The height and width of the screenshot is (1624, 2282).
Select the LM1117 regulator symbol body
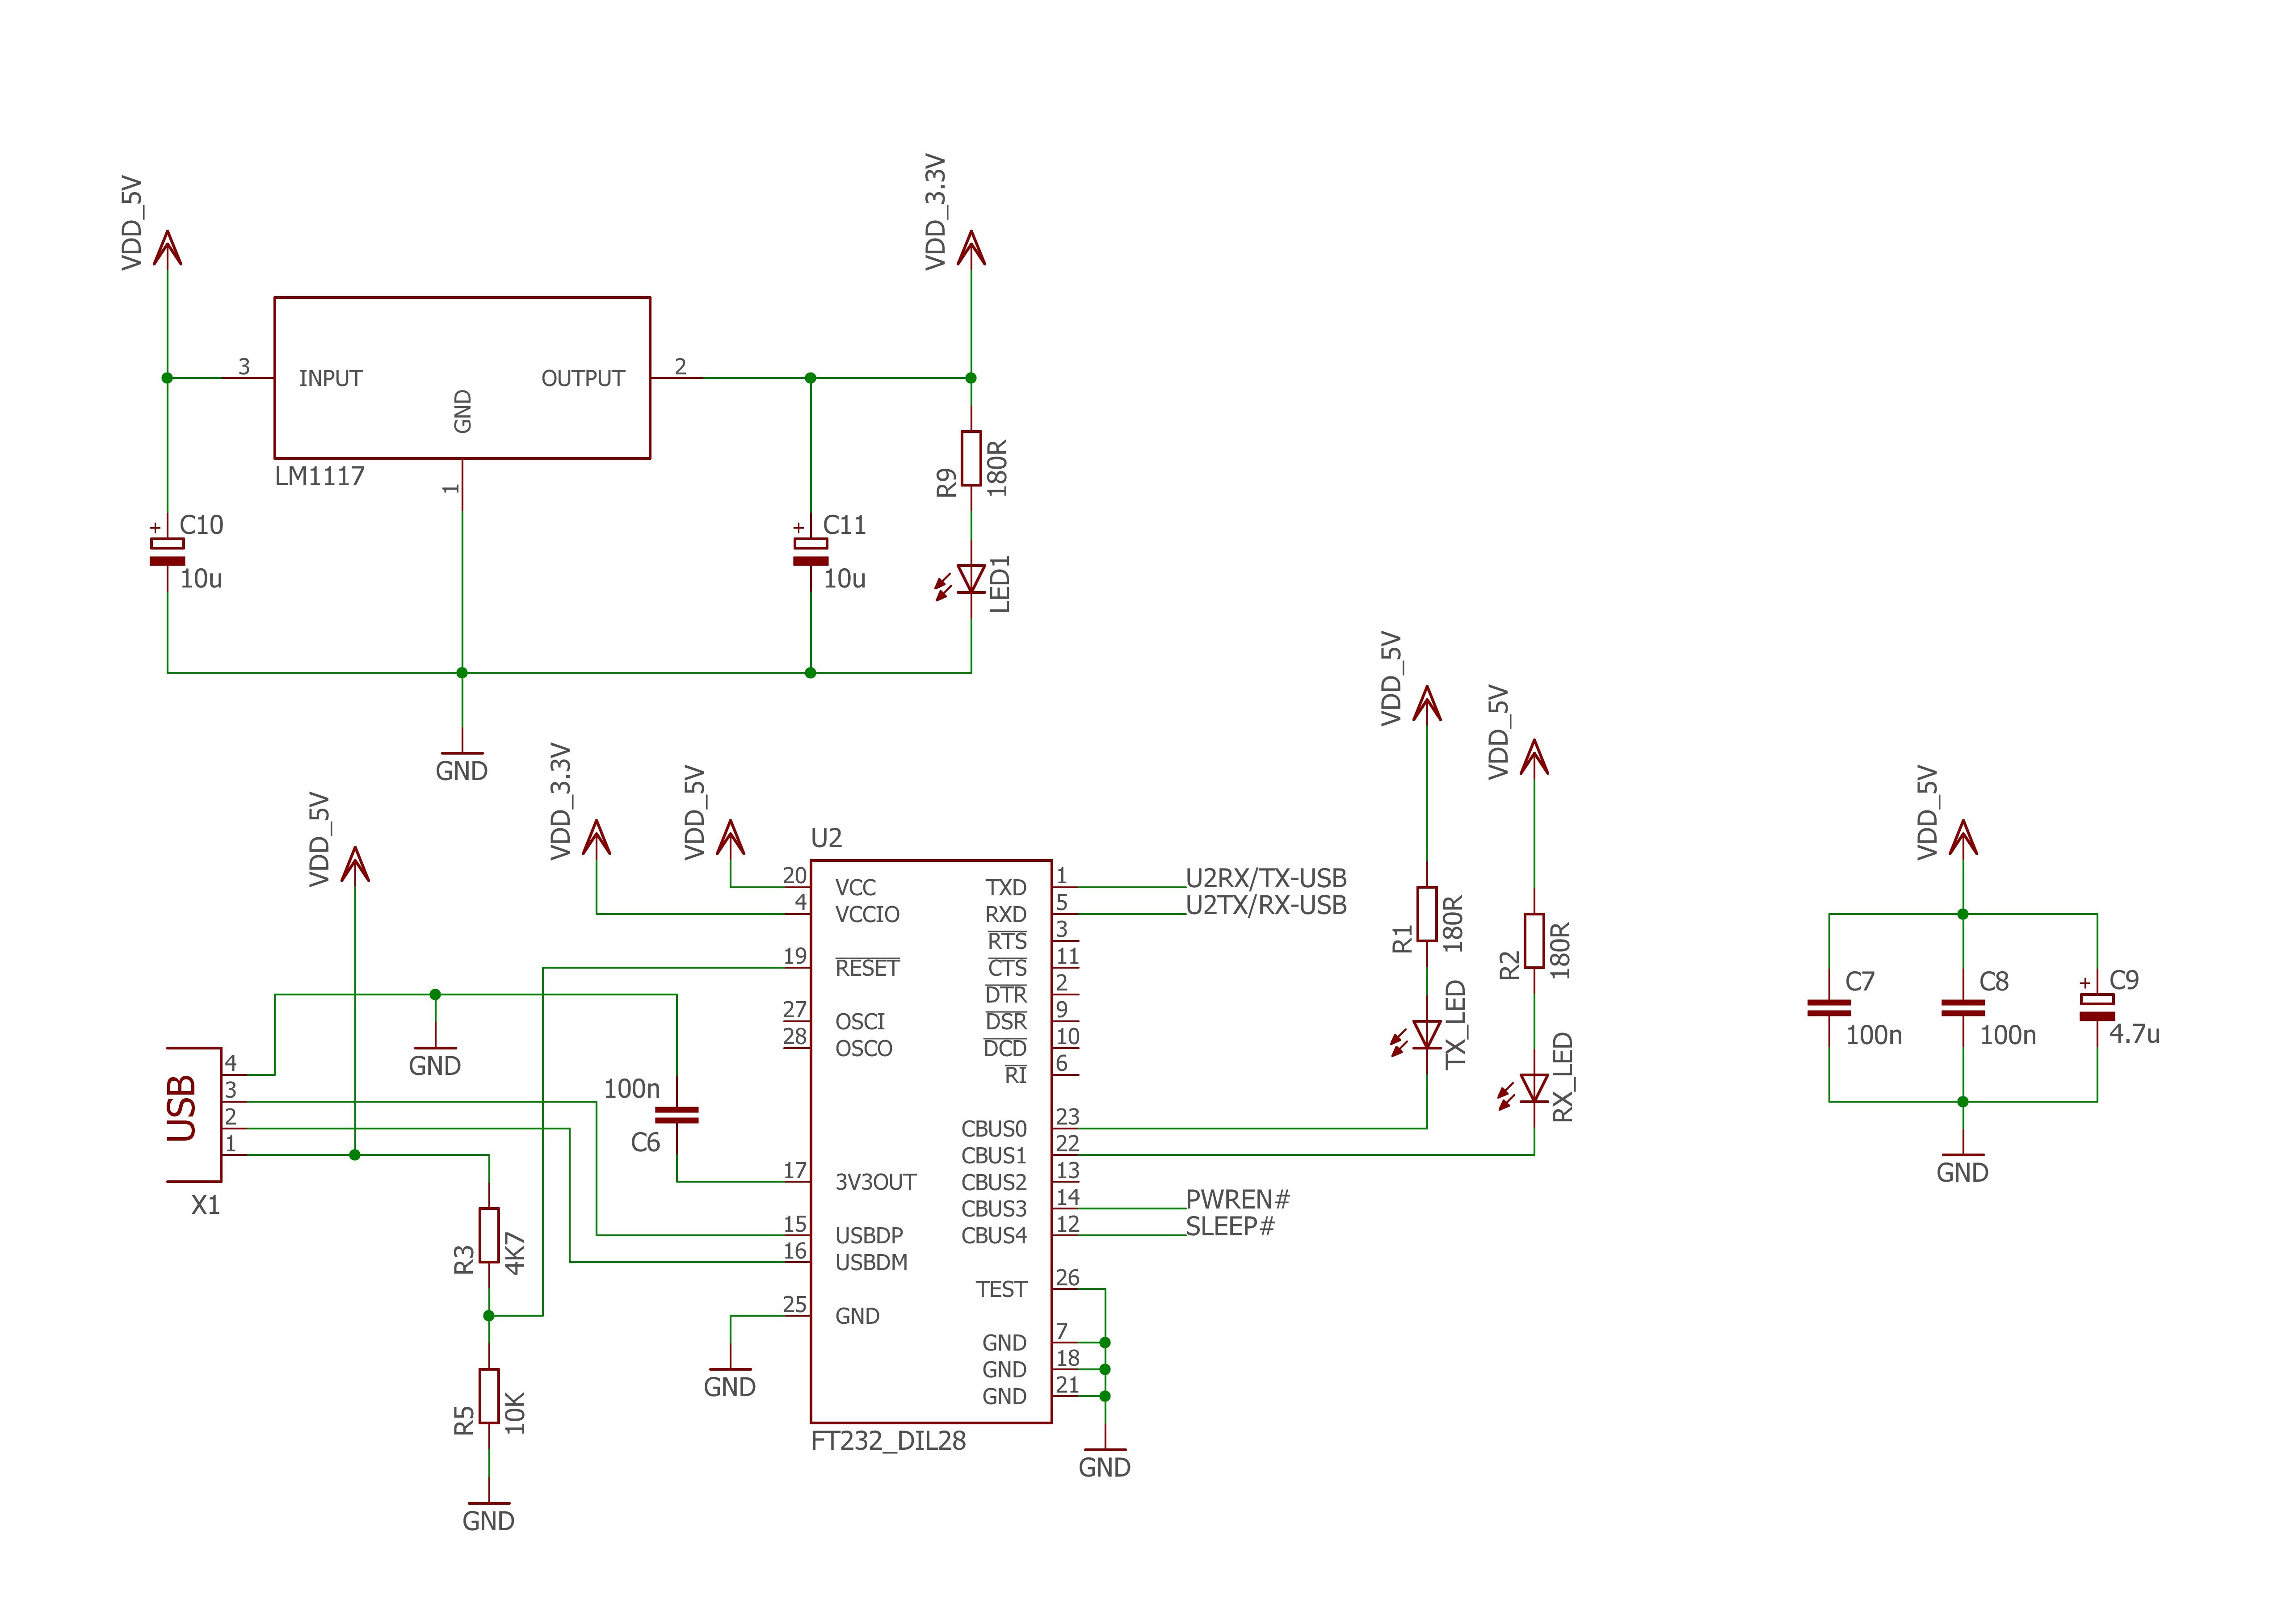pos(462,378)
